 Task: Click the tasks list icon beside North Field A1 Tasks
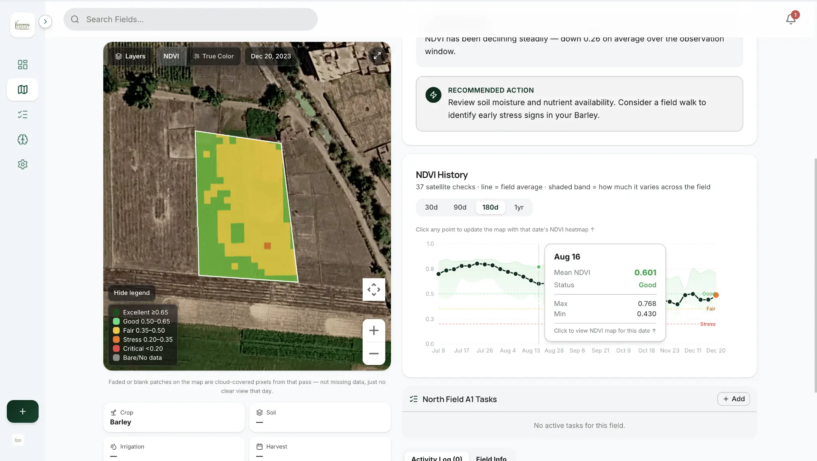coord(414,399)
